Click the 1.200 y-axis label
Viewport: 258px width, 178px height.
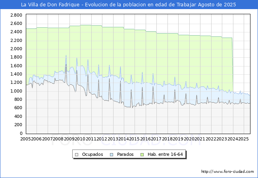(16, 83)
